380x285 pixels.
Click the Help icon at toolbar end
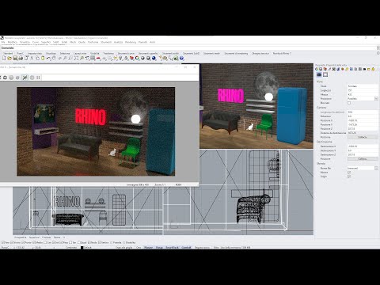[x=181, y=58]
